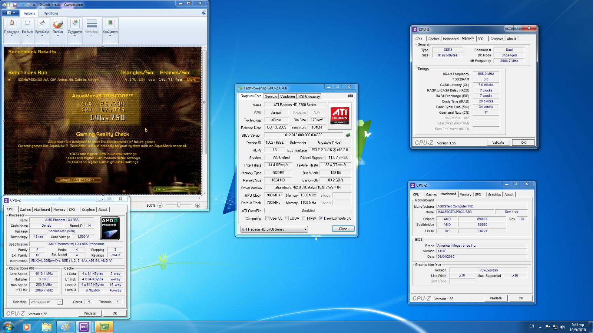The width and height of the screenshot is (593, 333).
Task: Click the ATI Radeon logo in GPU-Z
Action: [339, 116]
